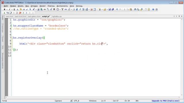Click the Windows line-ending status field
Viewport: 184px width, 103px height.
tap(93, 101)
